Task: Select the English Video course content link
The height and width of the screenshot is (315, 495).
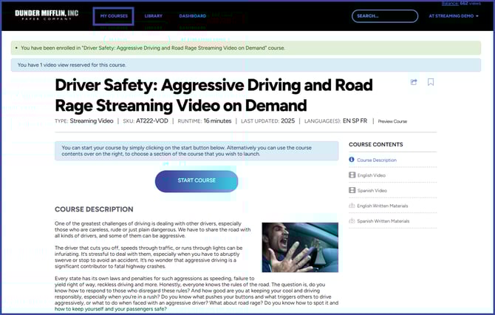Action: pos(371,175)
